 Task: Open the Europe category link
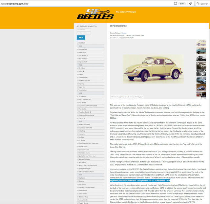coord(124,33)
